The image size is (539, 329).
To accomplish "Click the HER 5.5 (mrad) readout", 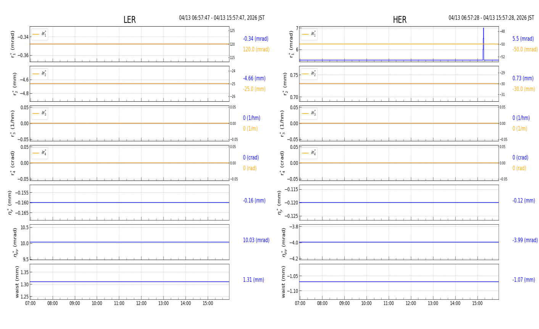I will point(523,39).
